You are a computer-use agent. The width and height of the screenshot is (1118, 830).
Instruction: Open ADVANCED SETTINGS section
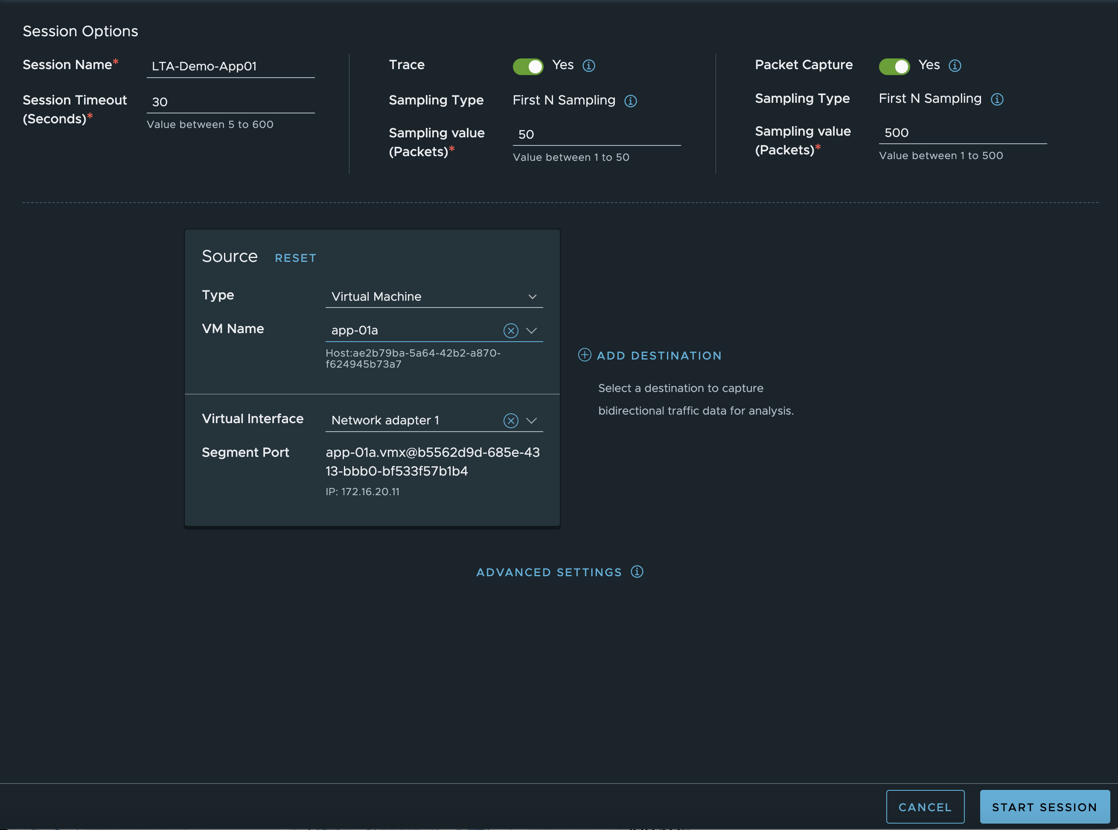tap(548, 572)
